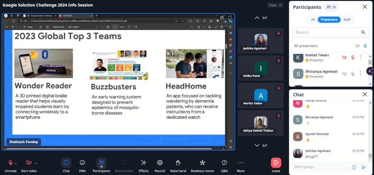Click pop-out icon on shared screen
The height and width of the screenshot is (175, 374).
(222, 18)
